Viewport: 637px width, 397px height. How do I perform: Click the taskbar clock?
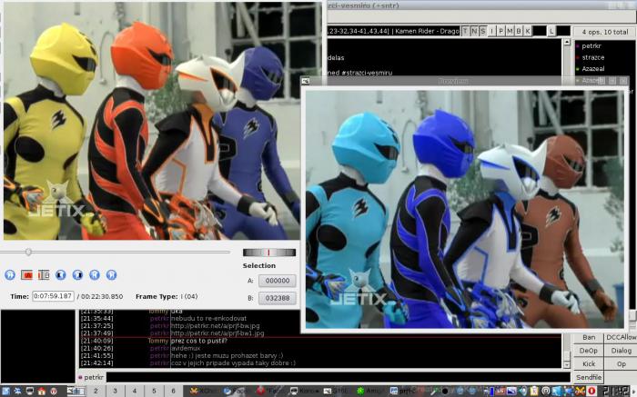click(x=618, y=391)
